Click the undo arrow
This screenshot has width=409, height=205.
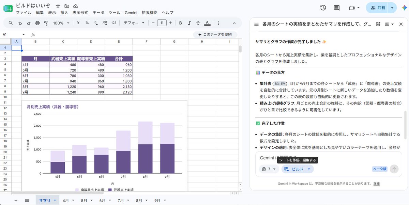click(20, 23)
